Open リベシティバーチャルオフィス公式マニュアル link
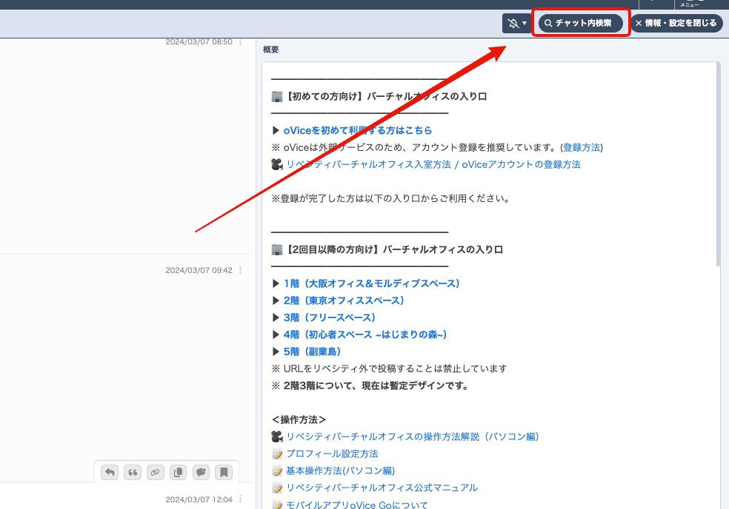Image resolution: width=729 pixels, height=509 pixels. [382, 488]
